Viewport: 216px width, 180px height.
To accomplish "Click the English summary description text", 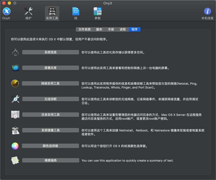I will click(127, 161).
